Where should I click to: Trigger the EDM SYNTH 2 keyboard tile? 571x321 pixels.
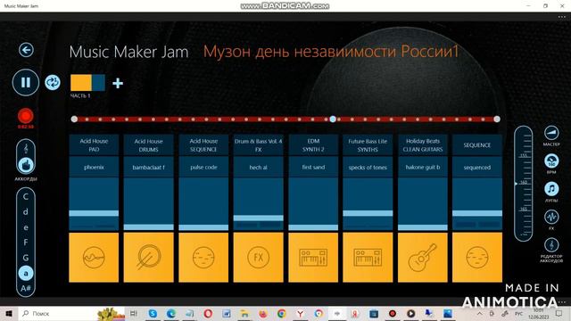tap(313, 258)
